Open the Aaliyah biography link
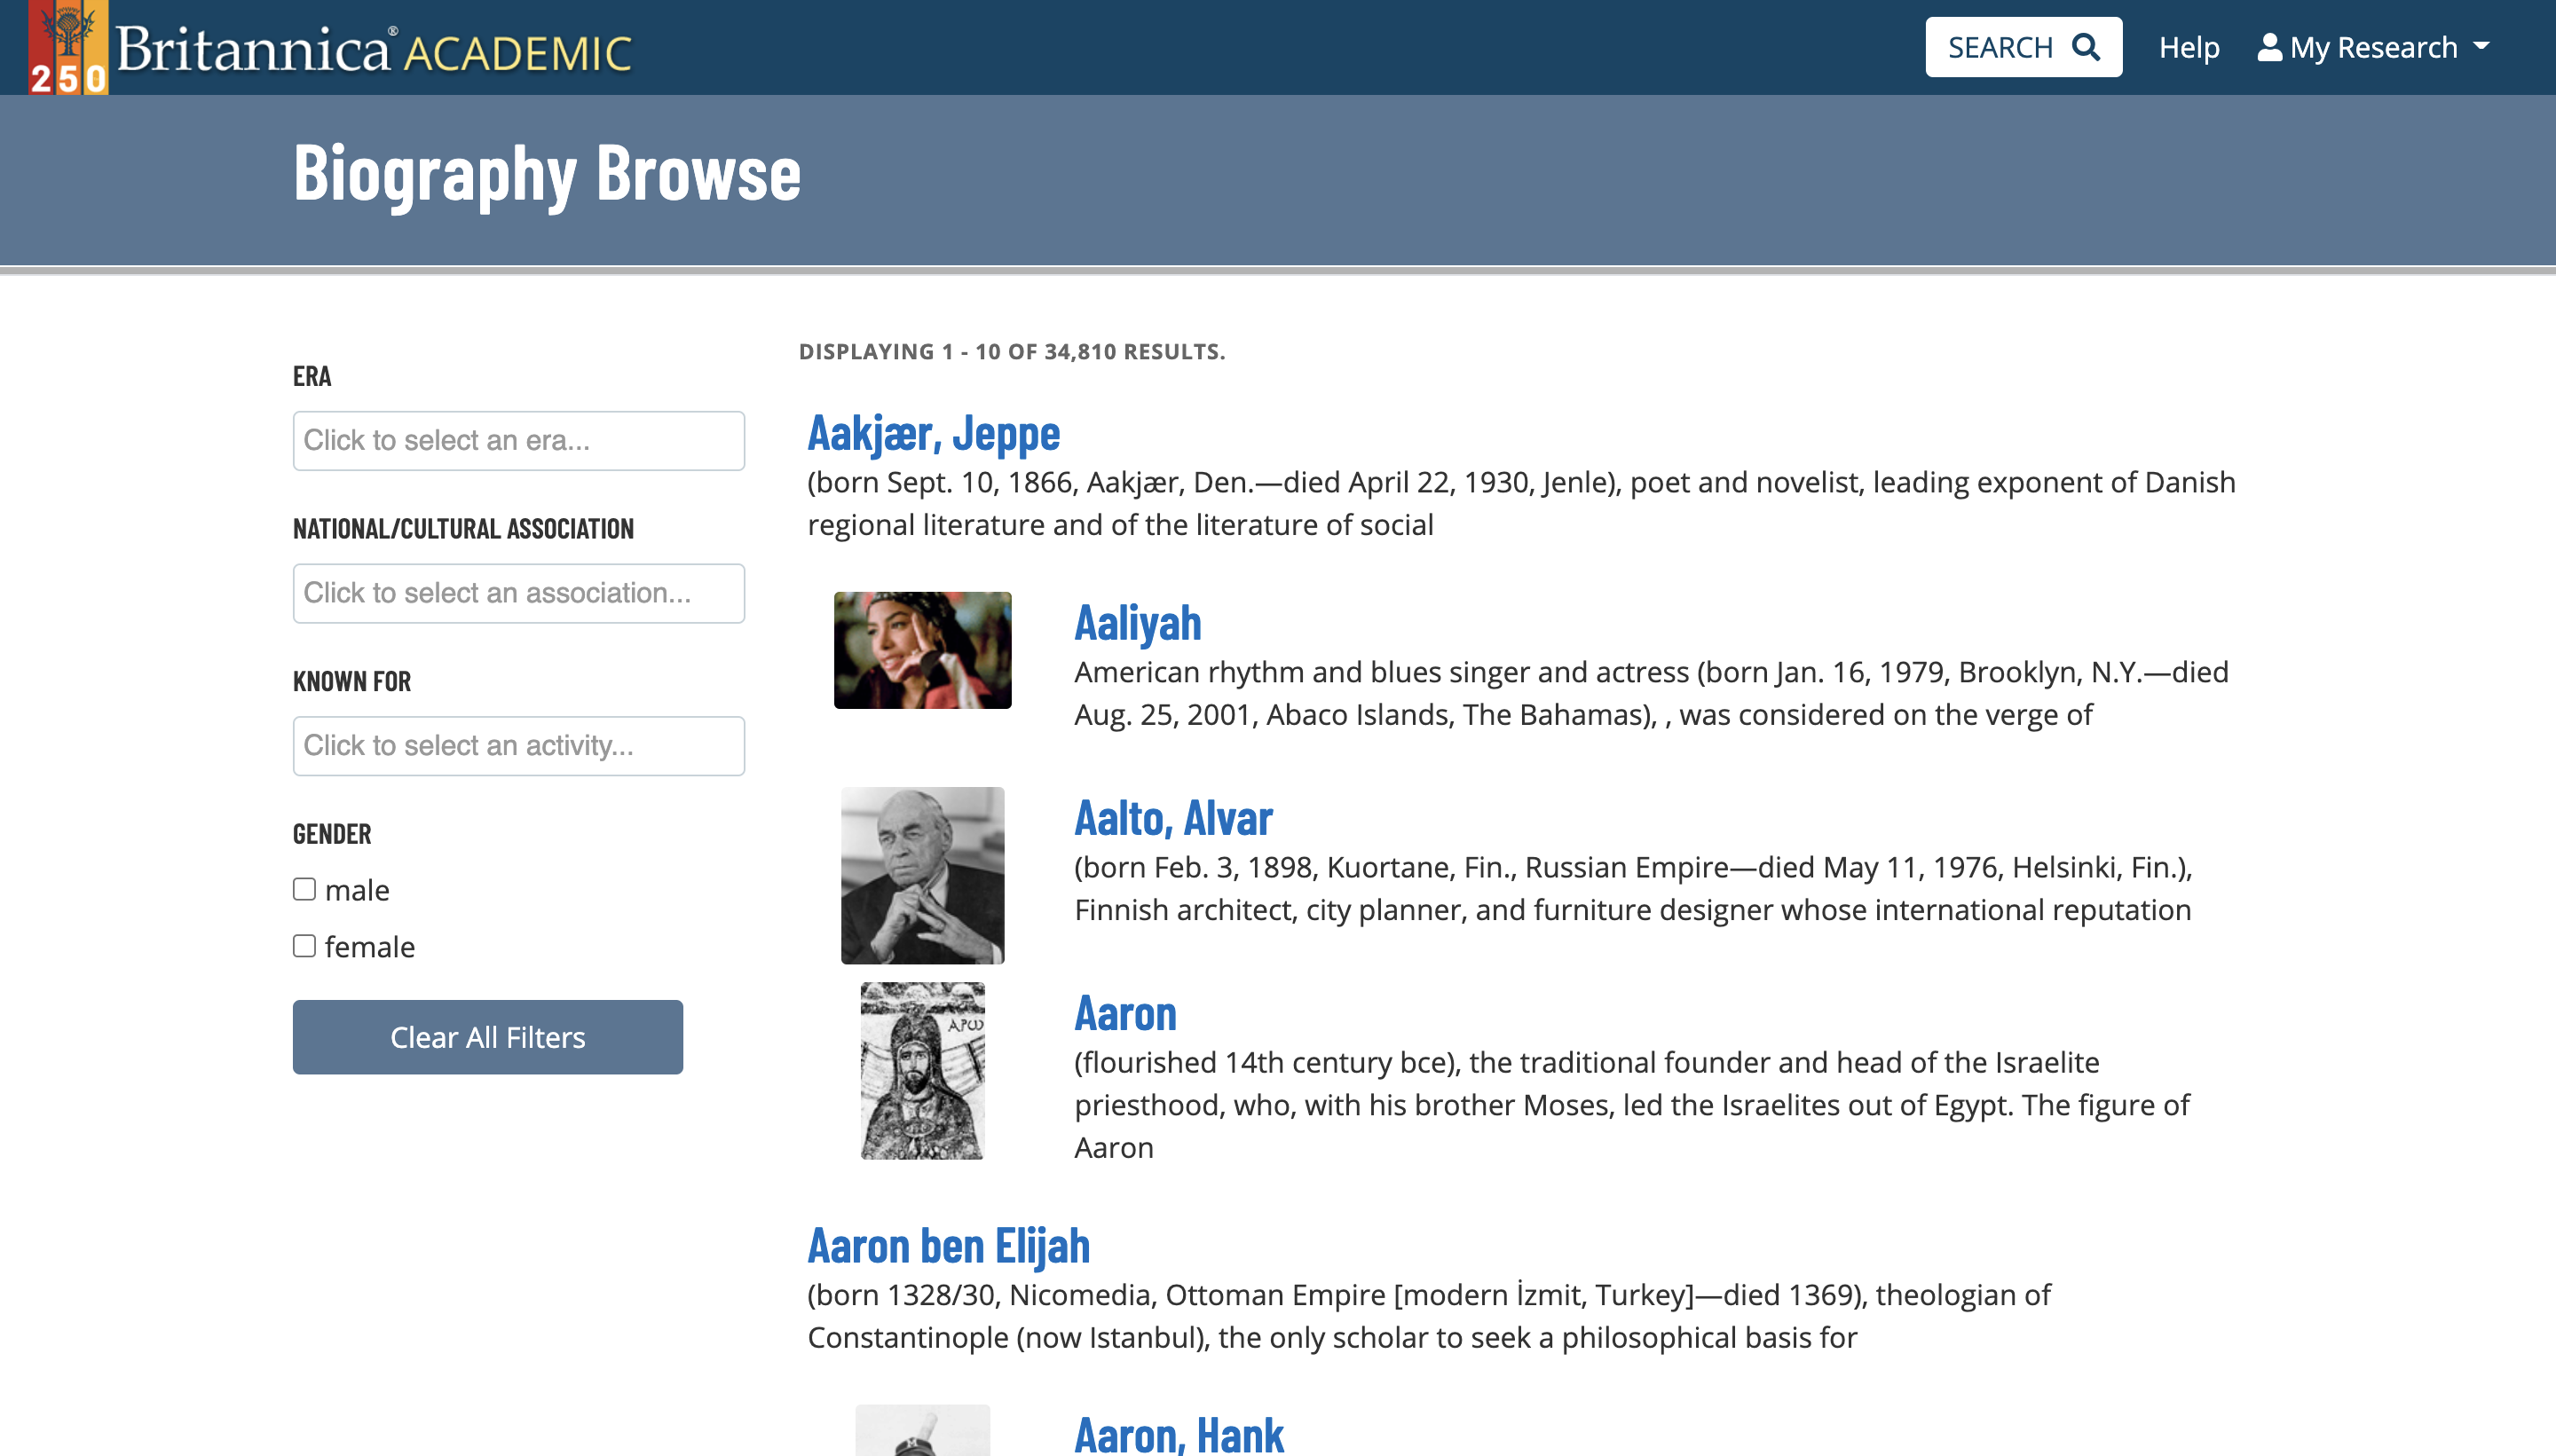 (x=1137, y=623)
